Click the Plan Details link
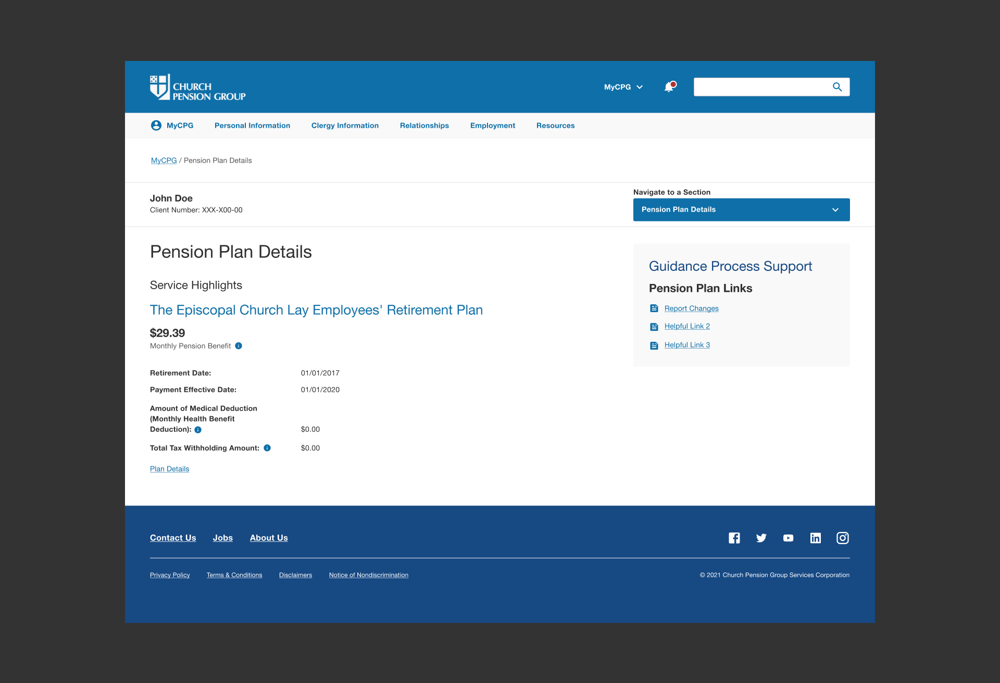Image resolution: width=1000 pixels, height=683 pixels. coord(169,469)
